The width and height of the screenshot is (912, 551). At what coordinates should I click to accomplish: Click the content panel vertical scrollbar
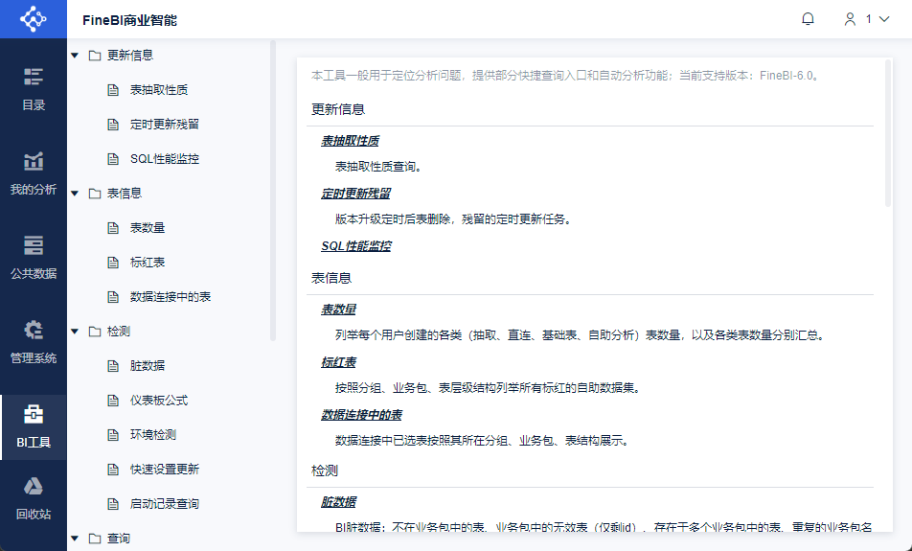click(887, 133)
